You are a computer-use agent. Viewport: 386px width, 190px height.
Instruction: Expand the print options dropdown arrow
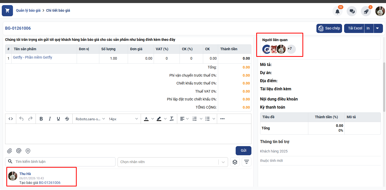(x=378, y=28)
